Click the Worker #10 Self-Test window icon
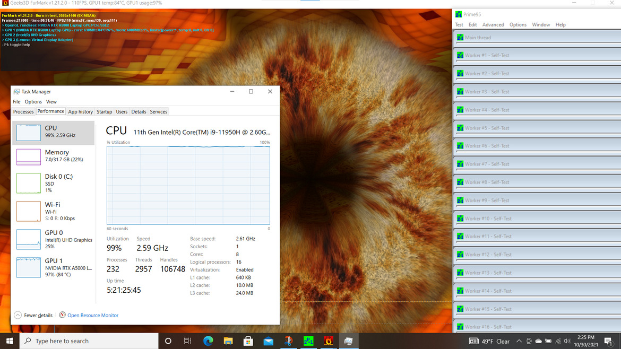 [460, 219]
